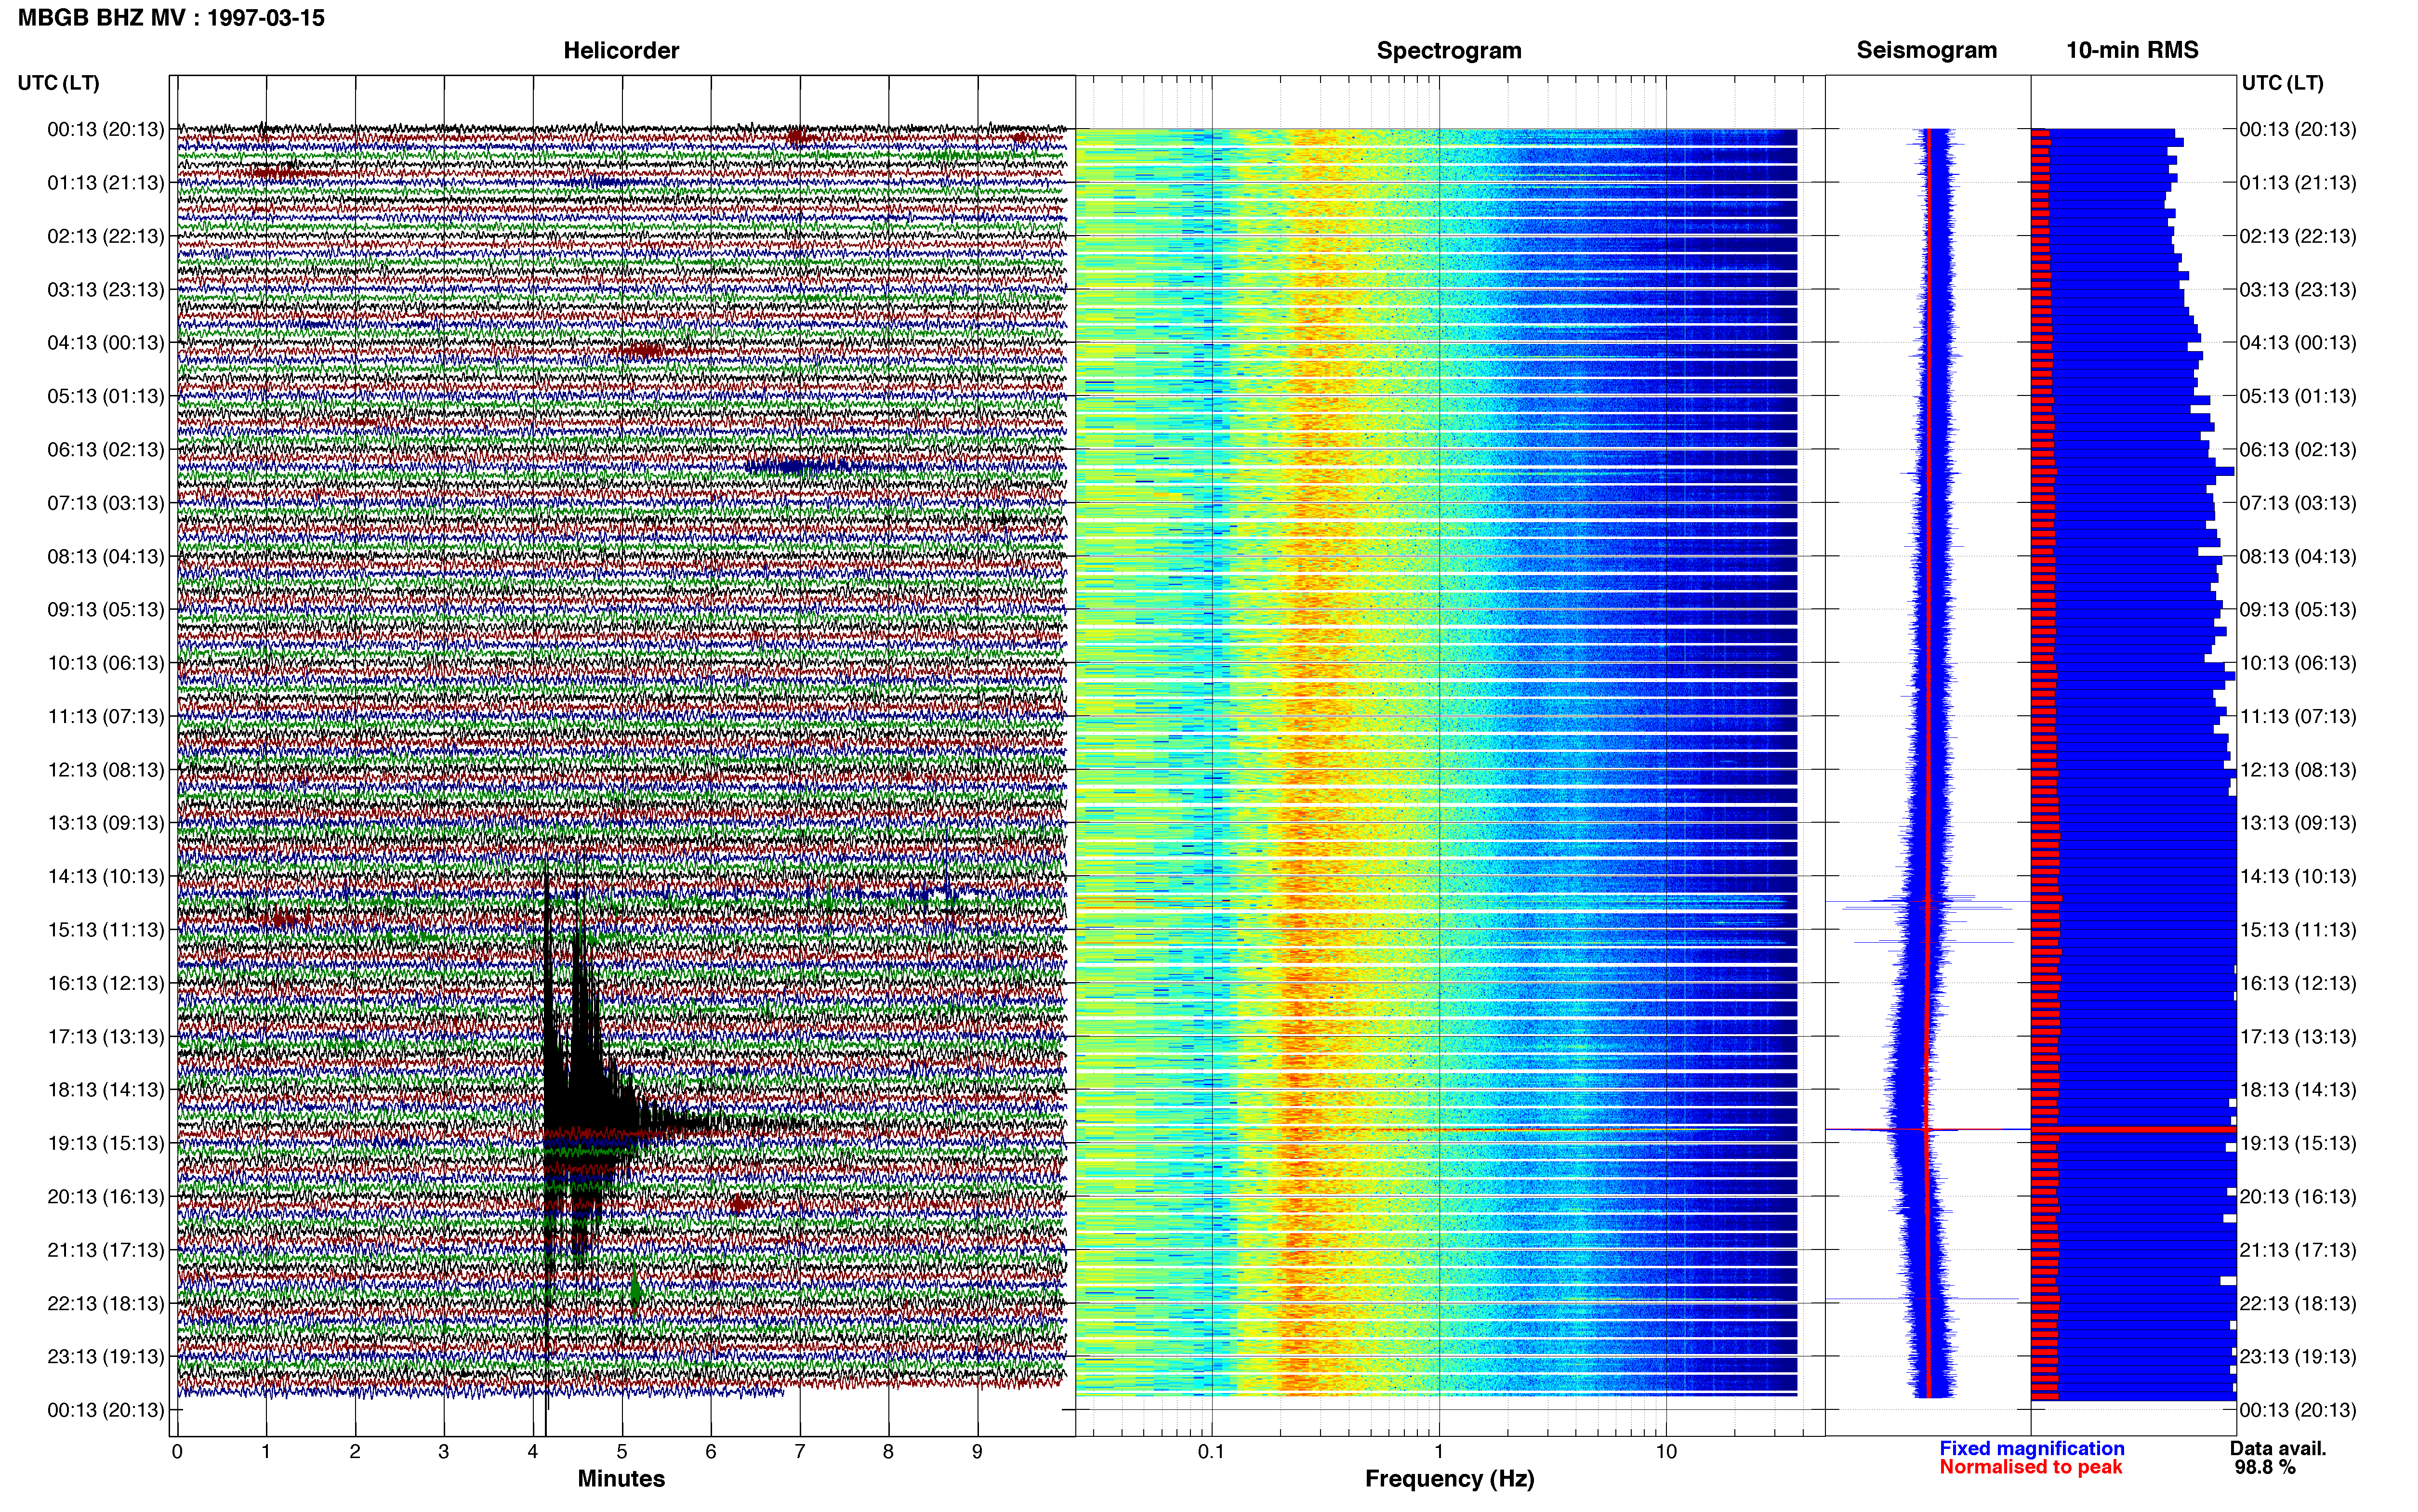Click the large black earthquake waveform in the helicorder

590,1095
